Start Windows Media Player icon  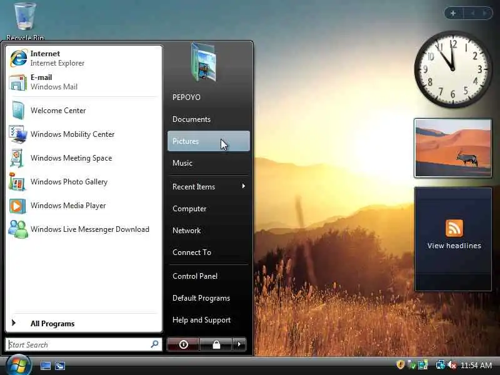[17, 206]
